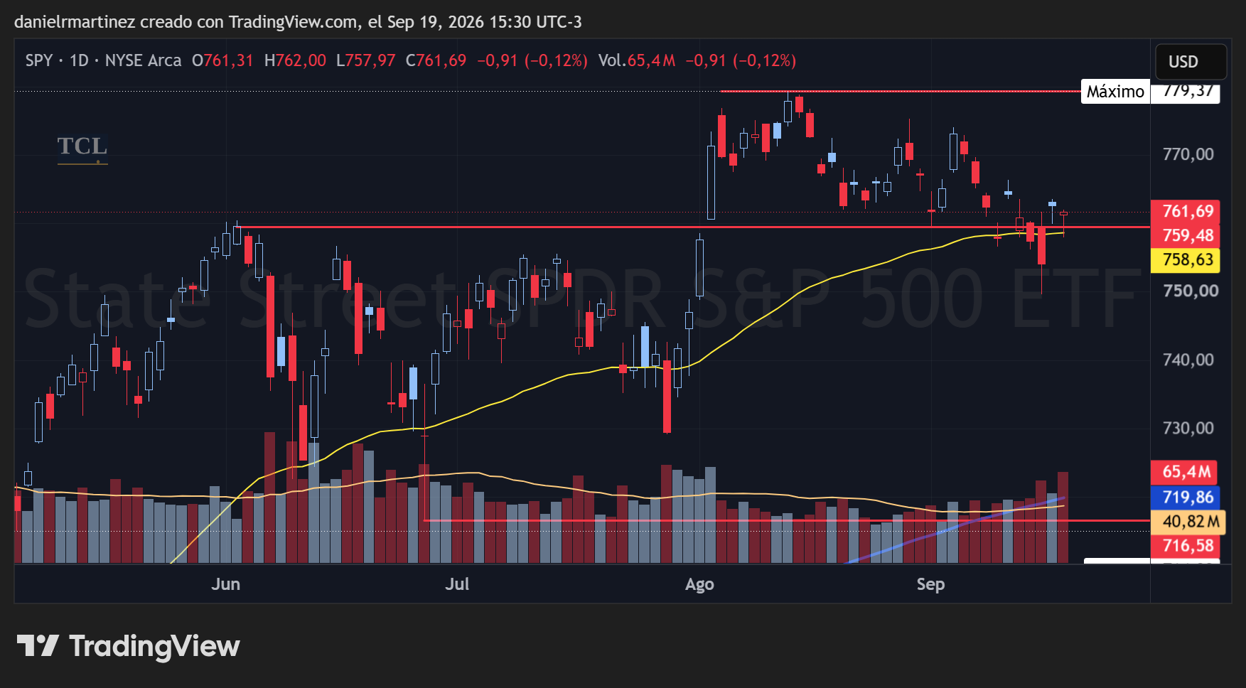Click the Jul label on time axis
The height and width of the screenshot is (688, 1246).
pos(457,584)
